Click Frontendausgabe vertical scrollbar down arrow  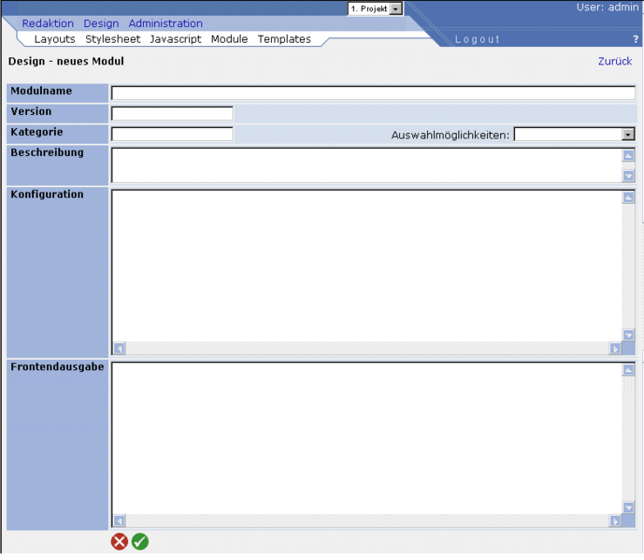pos(628,508)
